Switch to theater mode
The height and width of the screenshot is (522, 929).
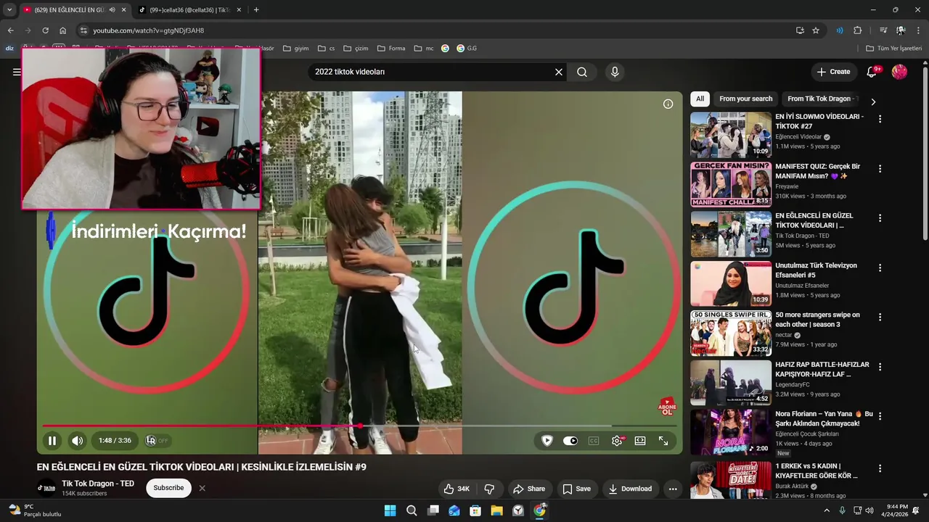coord(640,441)
